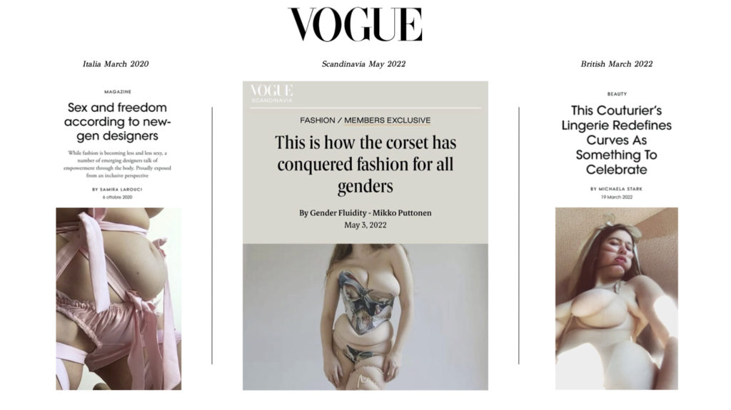
Task: Open the corset conquered fashion headline
Action: [365, 164]
